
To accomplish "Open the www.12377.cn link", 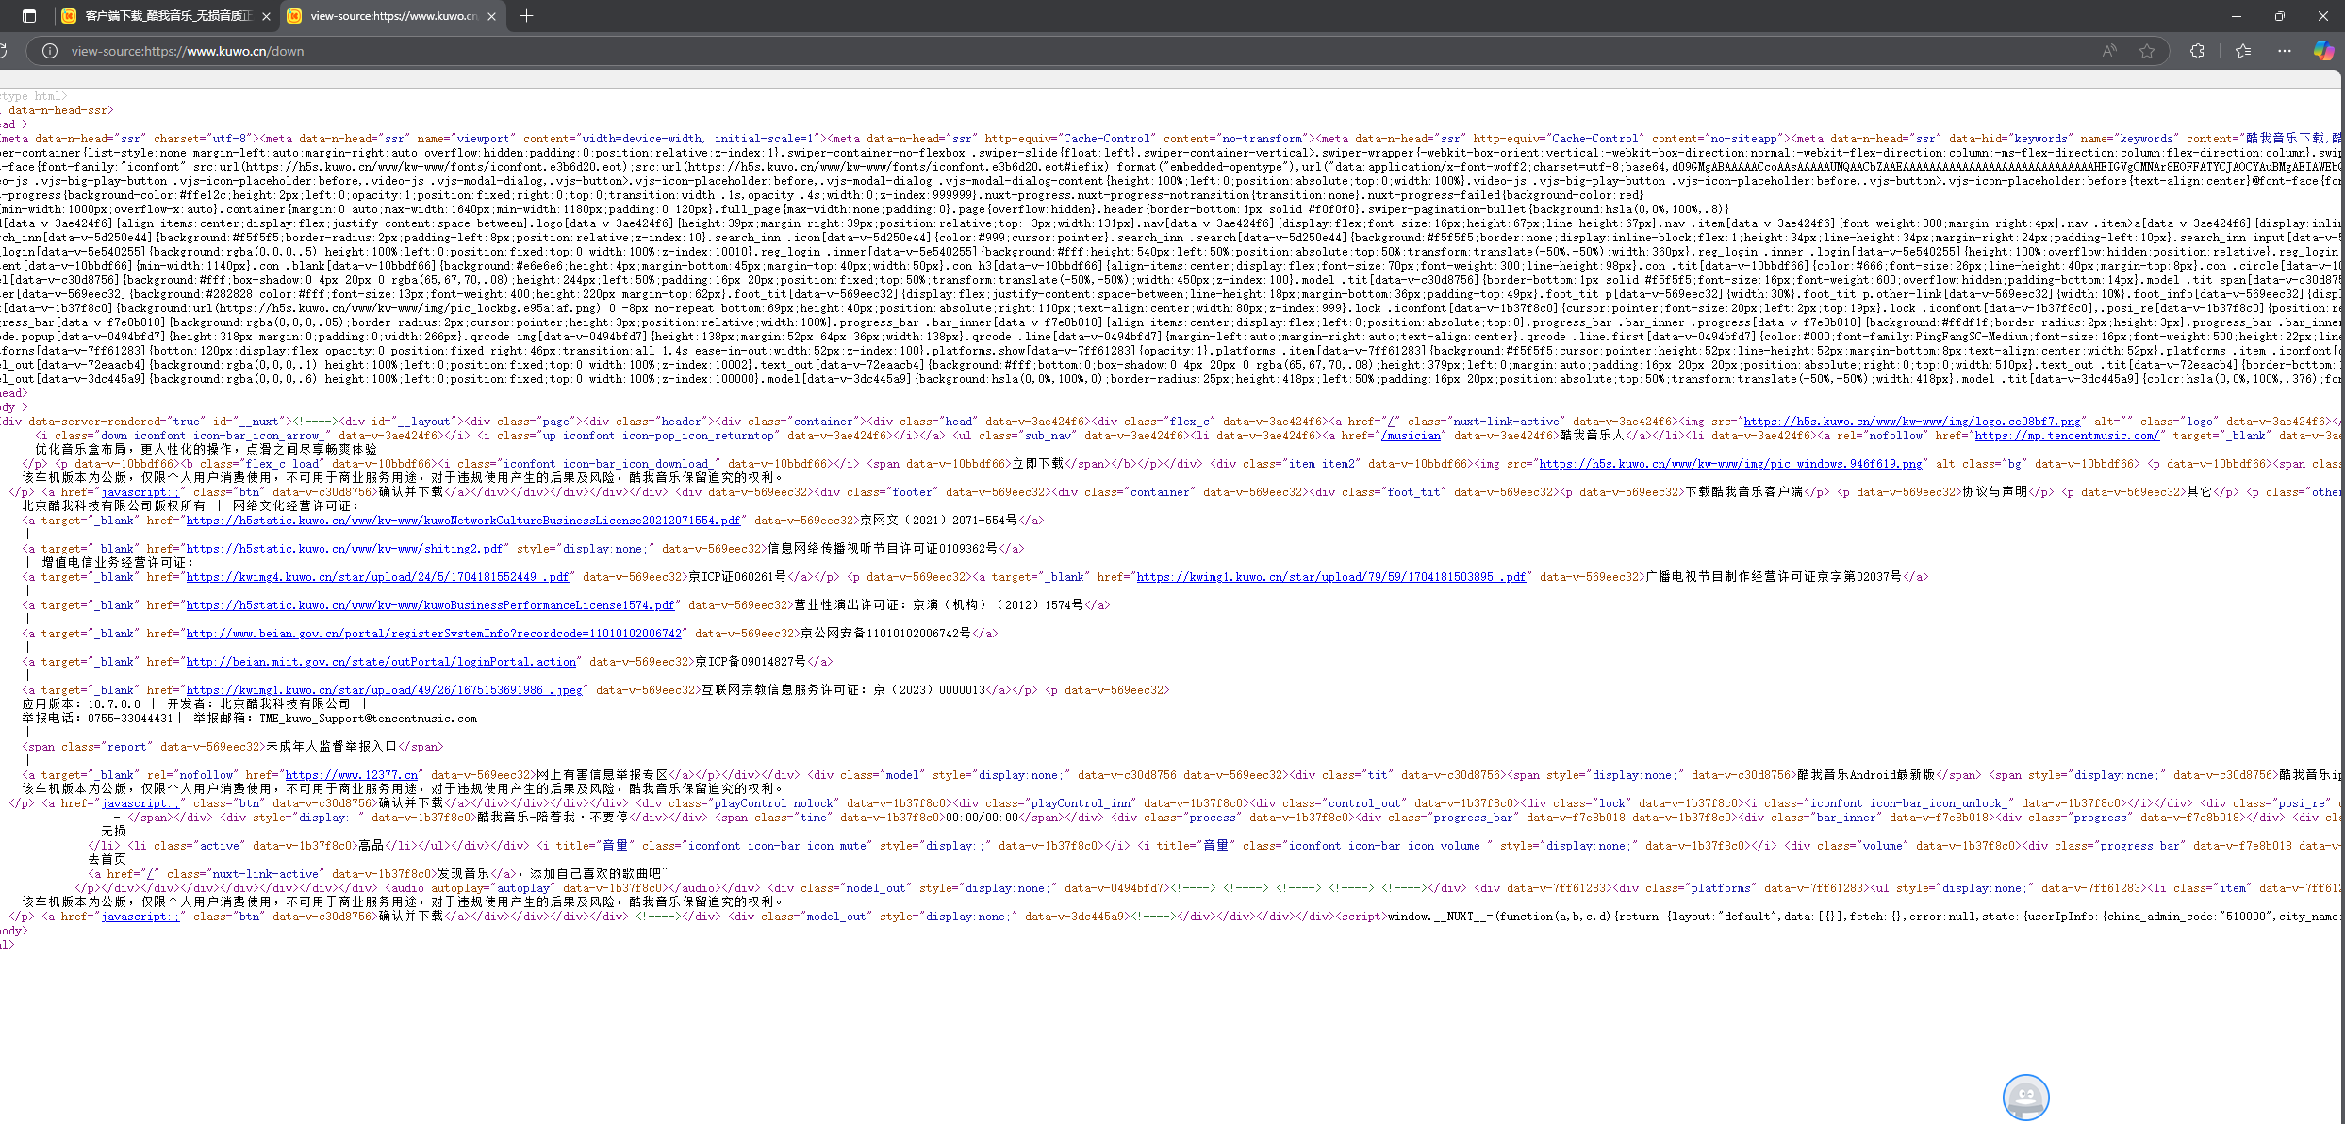I will point(351,775).
